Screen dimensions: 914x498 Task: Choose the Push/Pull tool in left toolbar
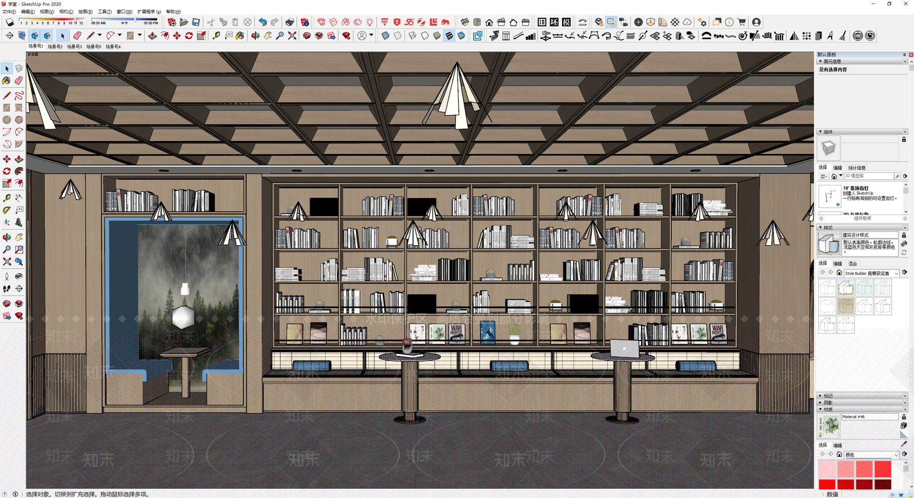tap(19, 159)
